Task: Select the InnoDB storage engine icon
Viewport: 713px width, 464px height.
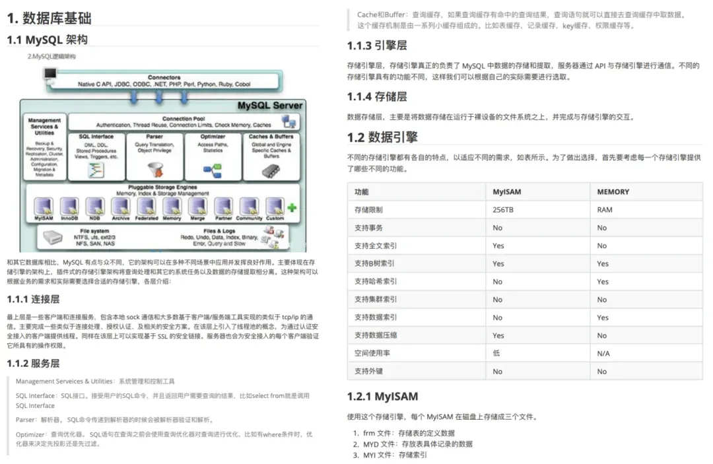Action: coord(69,207)
